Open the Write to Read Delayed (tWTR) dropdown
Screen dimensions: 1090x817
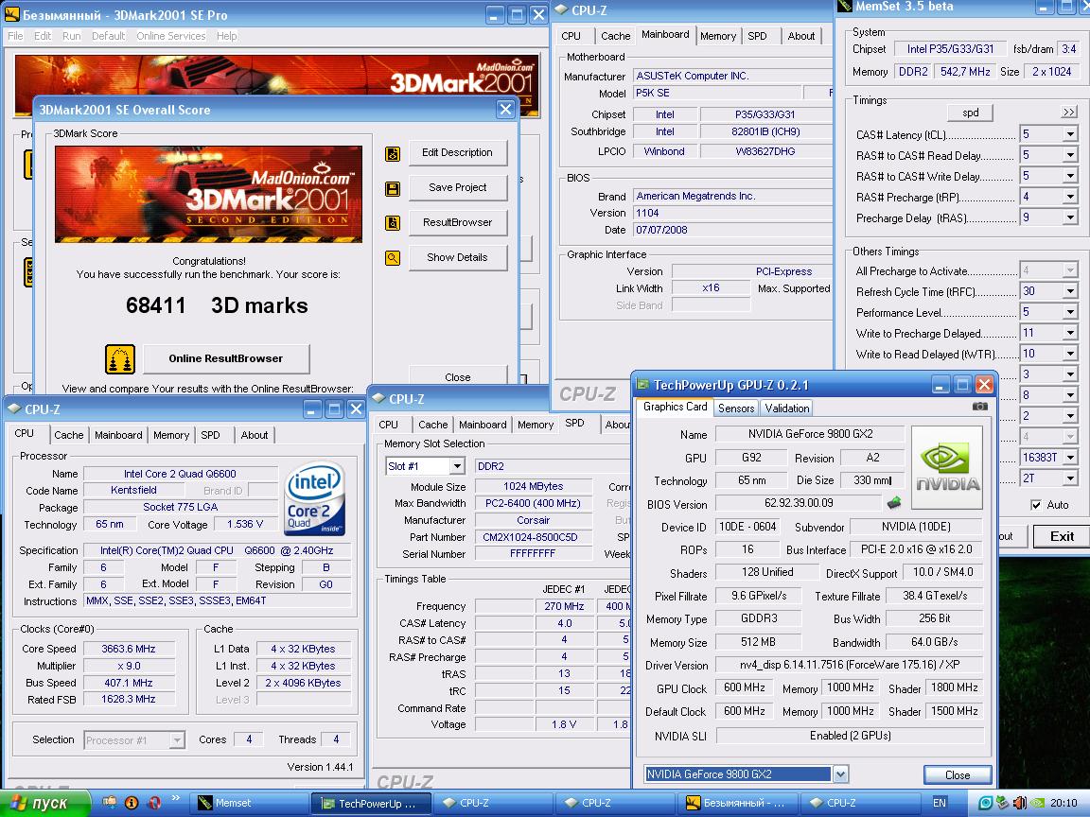tap(1070, 354)
